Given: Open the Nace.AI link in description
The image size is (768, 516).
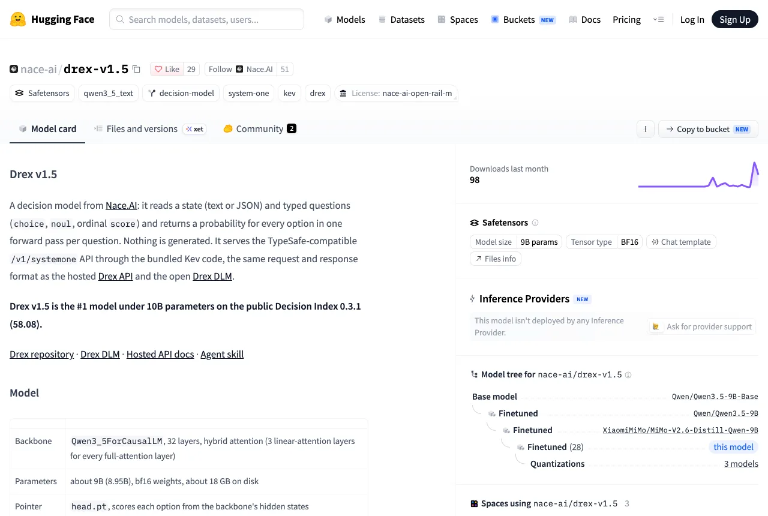Looking at the screenshot, I should click(121, 205).
